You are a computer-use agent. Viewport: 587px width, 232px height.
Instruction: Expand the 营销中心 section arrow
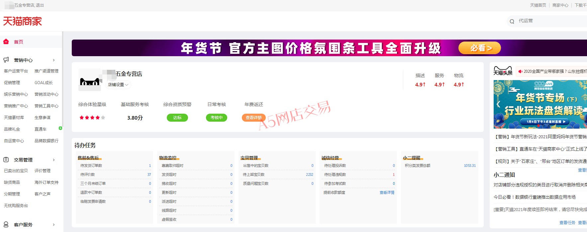(x=54, y=60)
